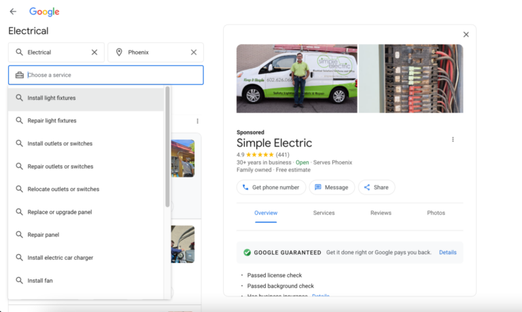Viewport: 522px width, 312px height.
Task: Choose Install outlets or switches
Action: (x=86, y=143)
